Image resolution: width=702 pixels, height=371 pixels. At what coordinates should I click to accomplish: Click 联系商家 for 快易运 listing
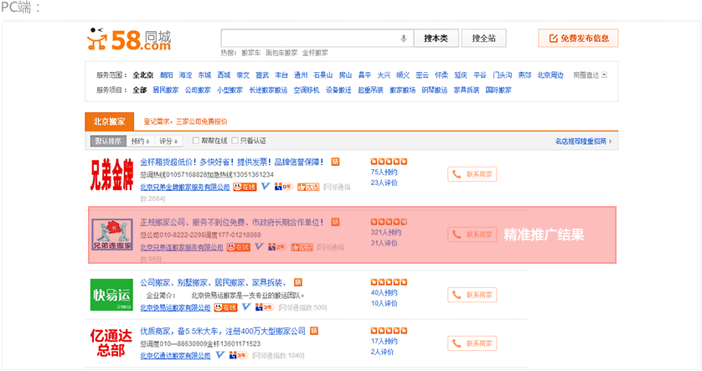(472, 295)
